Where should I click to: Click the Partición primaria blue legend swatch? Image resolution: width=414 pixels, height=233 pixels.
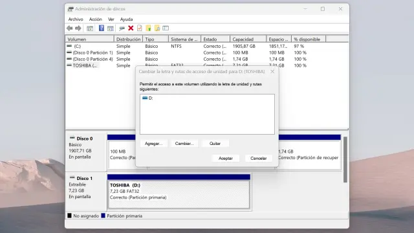pyautogui.click(x=103, y=216)
